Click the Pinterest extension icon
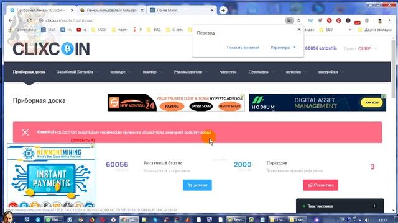Viewport: 398px width, 223px height. tap(338, 20)
